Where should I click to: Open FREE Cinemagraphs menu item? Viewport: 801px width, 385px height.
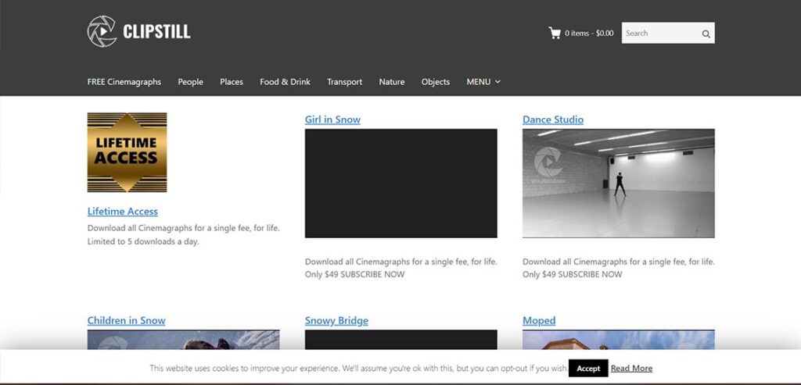124,81
